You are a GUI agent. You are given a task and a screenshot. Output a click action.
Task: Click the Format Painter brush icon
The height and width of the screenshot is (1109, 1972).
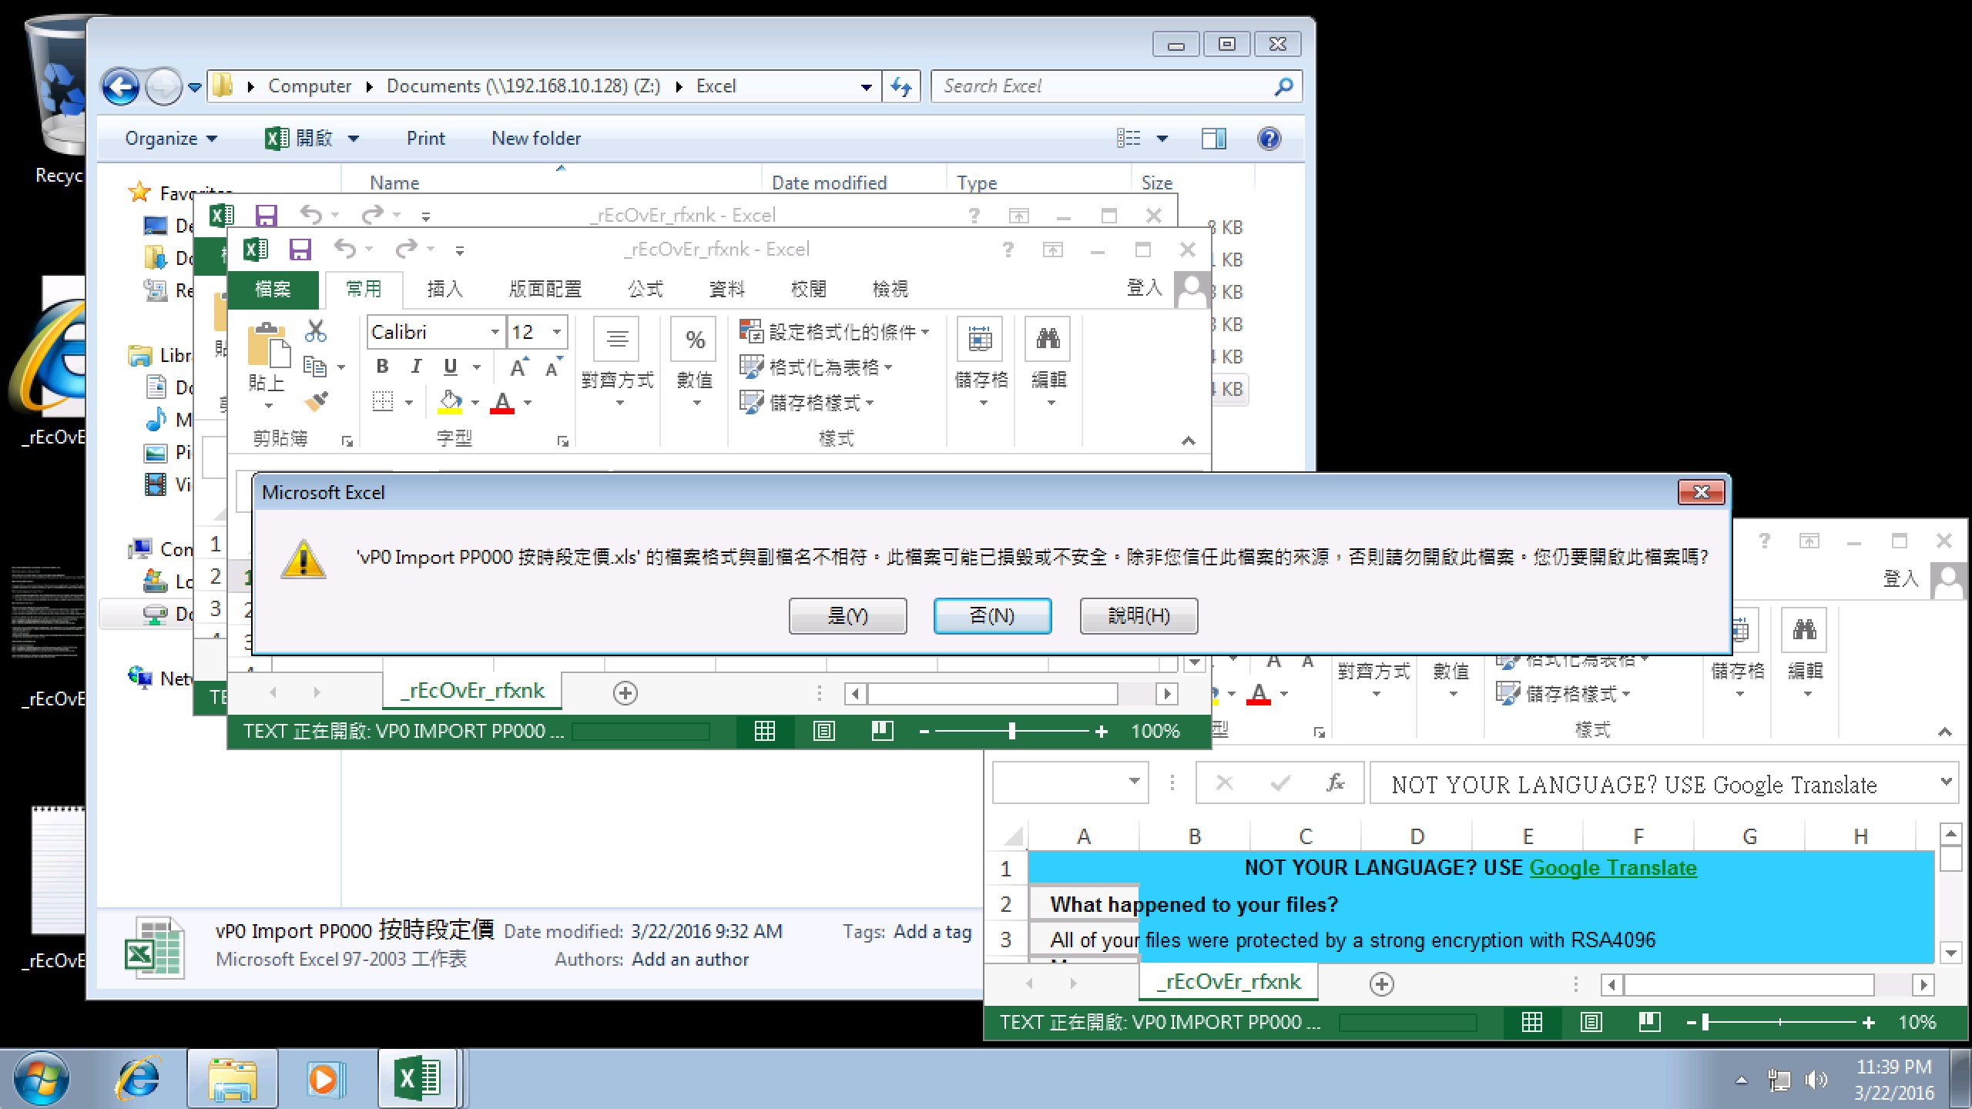pyautogui.click(x=316, y=401)
